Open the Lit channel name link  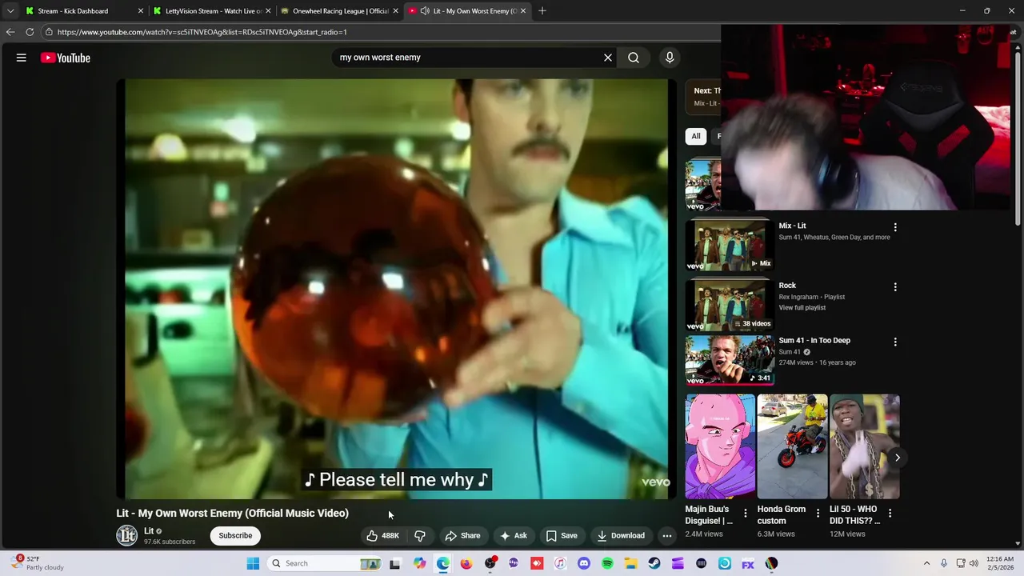(x=149, y=531)
